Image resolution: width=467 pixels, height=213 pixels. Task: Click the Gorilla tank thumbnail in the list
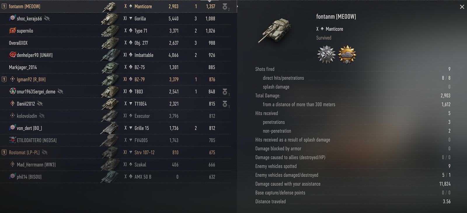110,19
